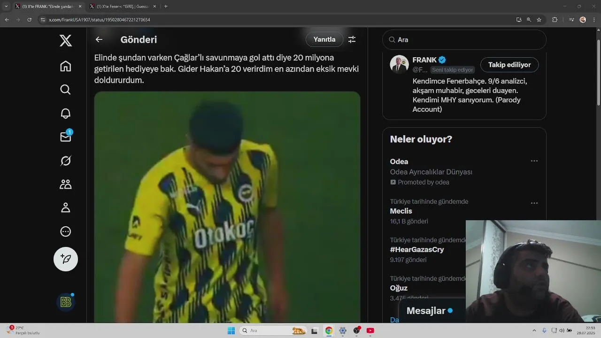Open FRANK profile avatar
Screen dimensions: 601x338
(399, 64)
